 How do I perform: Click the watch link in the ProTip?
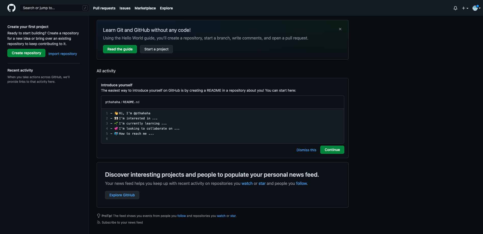click(x=221, y=216)
